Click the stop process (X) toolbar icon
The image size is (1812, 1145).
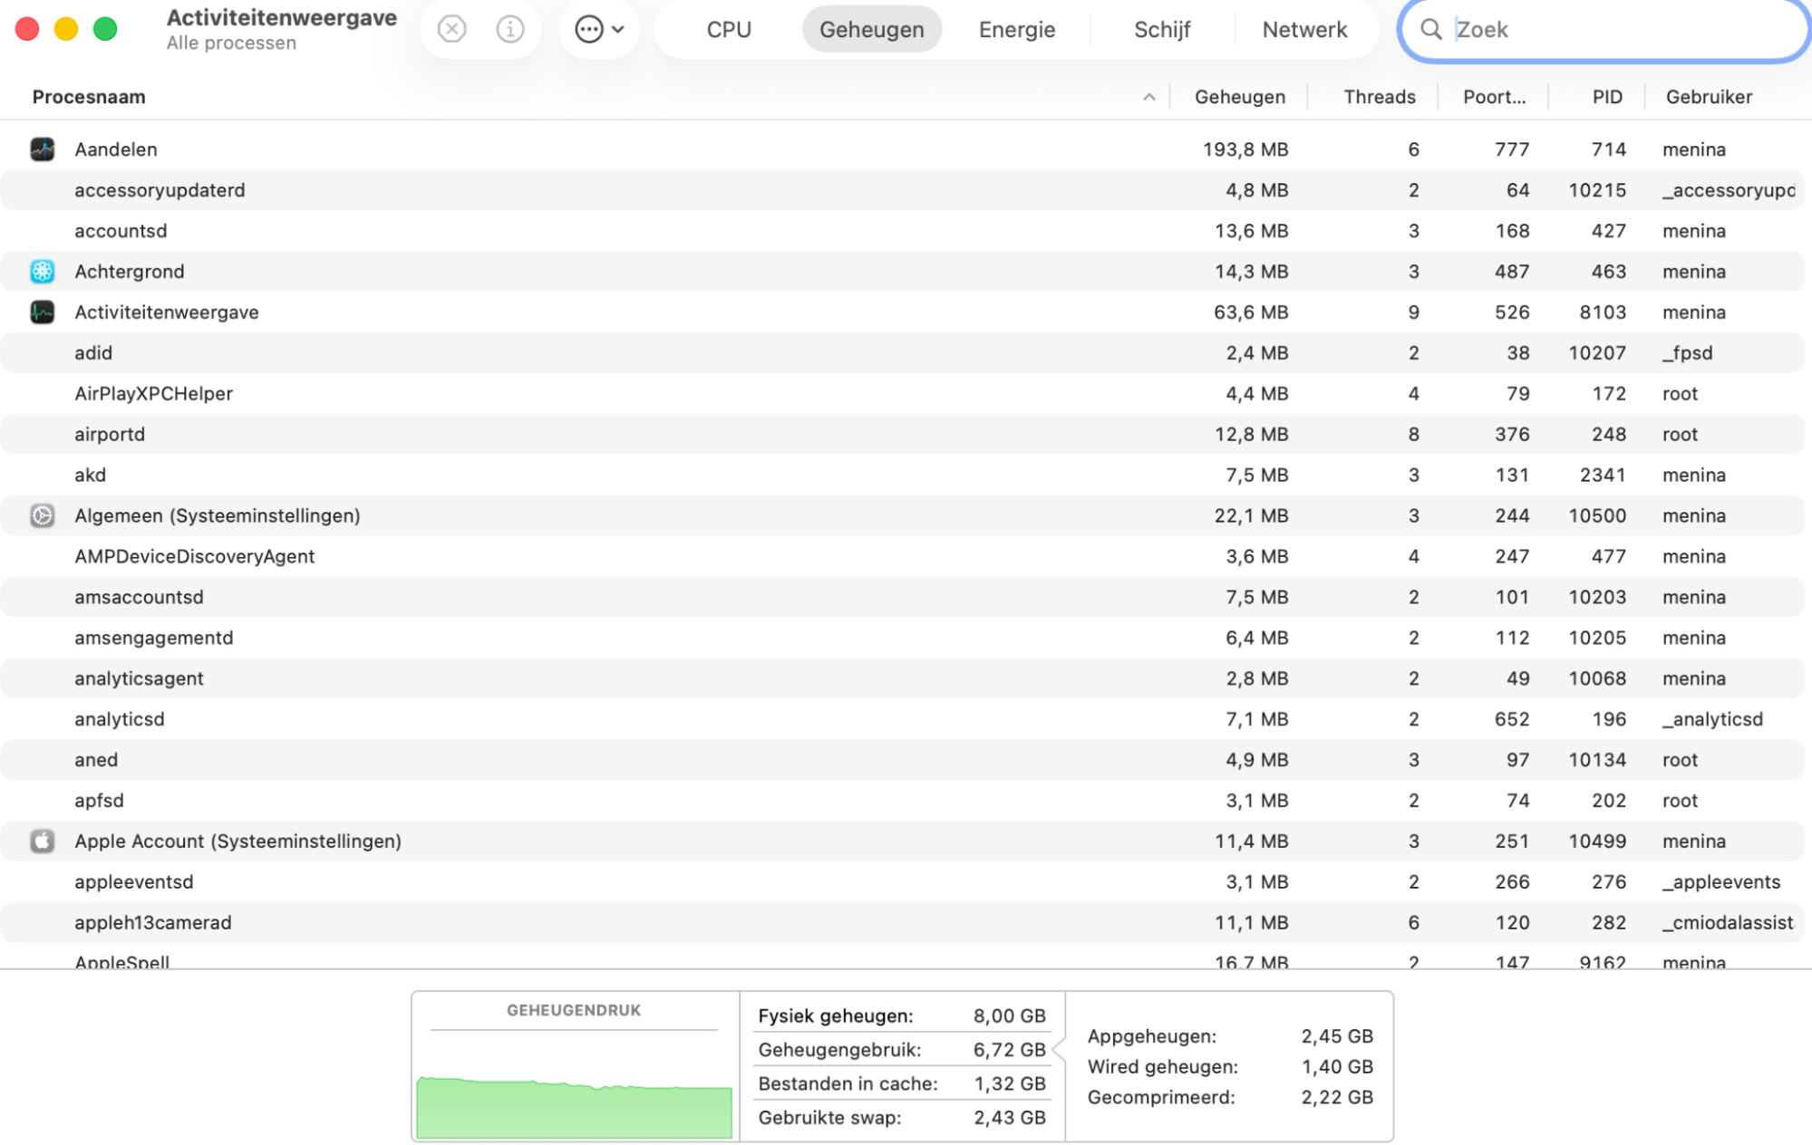(451, 29)
